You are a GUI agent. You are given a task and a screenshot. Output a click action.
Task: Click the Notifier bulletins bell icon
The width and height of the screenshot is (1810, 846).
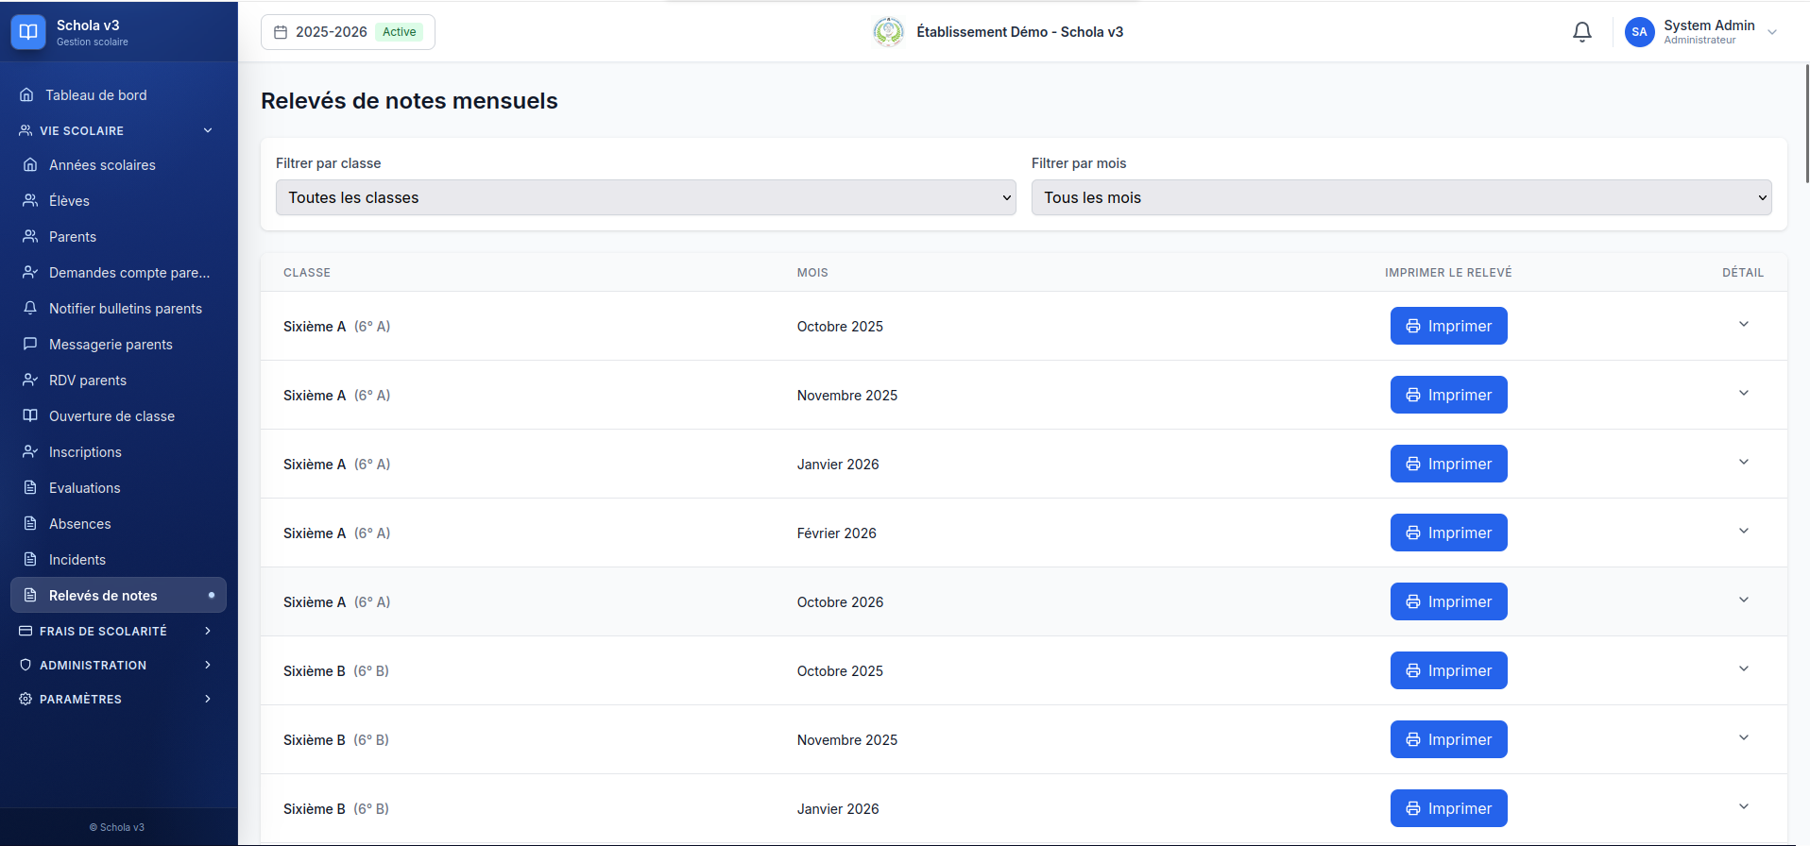point(30,308)
